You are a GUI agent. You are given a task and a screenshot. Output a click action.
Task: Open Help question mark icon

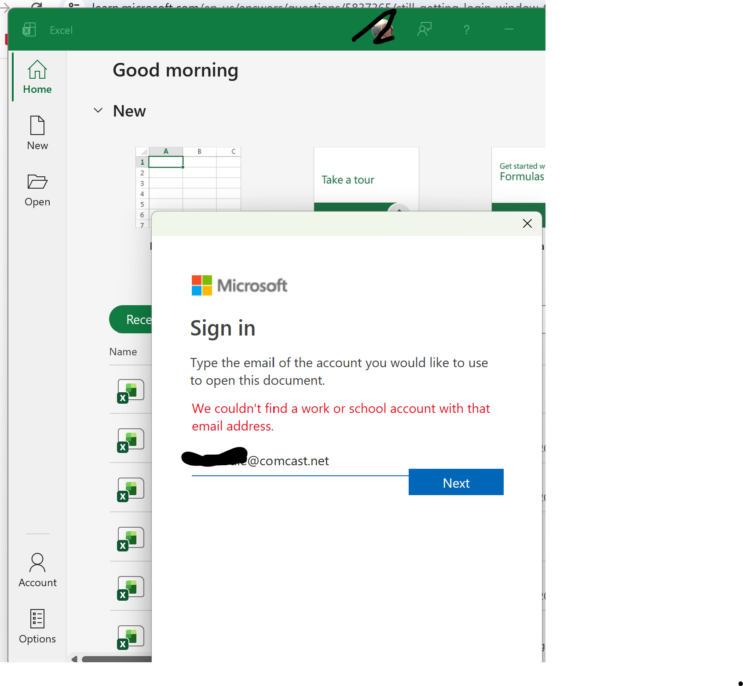point(467,29)
